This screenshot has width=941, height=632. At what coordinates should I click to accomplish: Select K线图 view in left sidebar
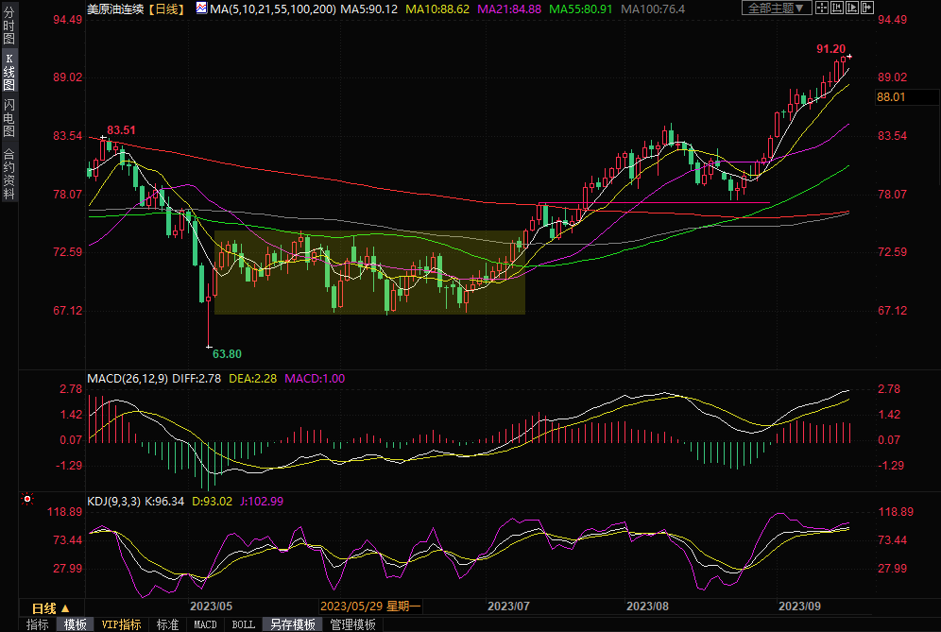click(9, 72)
